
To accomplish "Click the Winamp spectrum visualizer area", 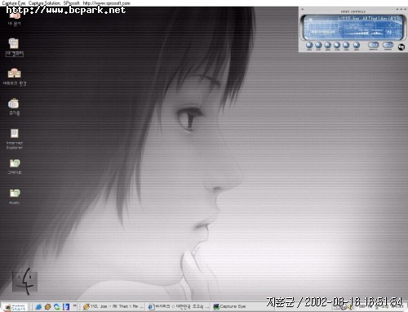I will (x=365, y=32).
